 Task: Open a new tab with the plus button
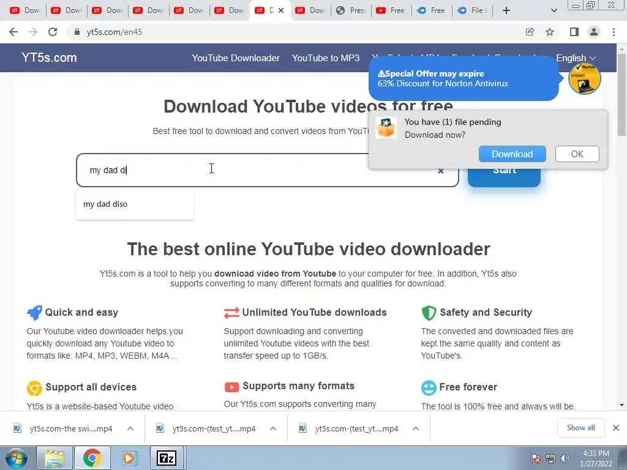click(x=506, y=10)
